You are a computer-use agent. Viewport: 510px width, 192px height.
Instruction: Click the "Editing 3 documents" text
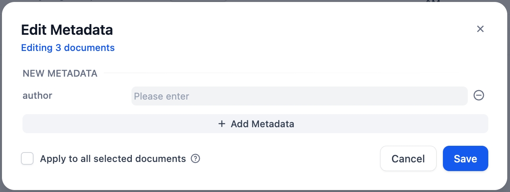[x=67, y=48]
